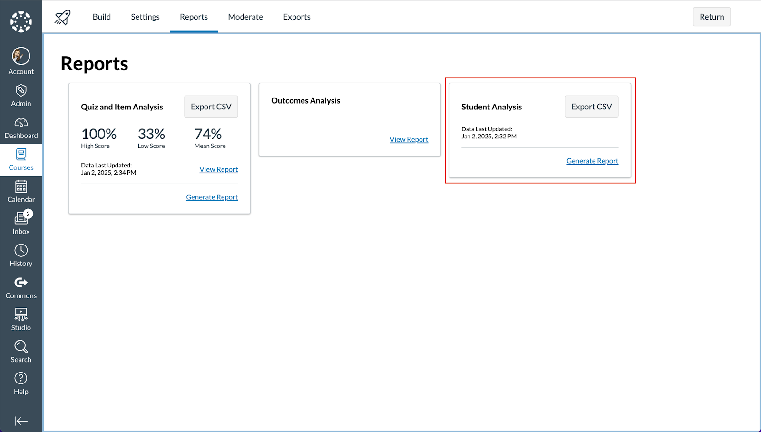View Report for Outcomes Analysis

coord(409,139)
